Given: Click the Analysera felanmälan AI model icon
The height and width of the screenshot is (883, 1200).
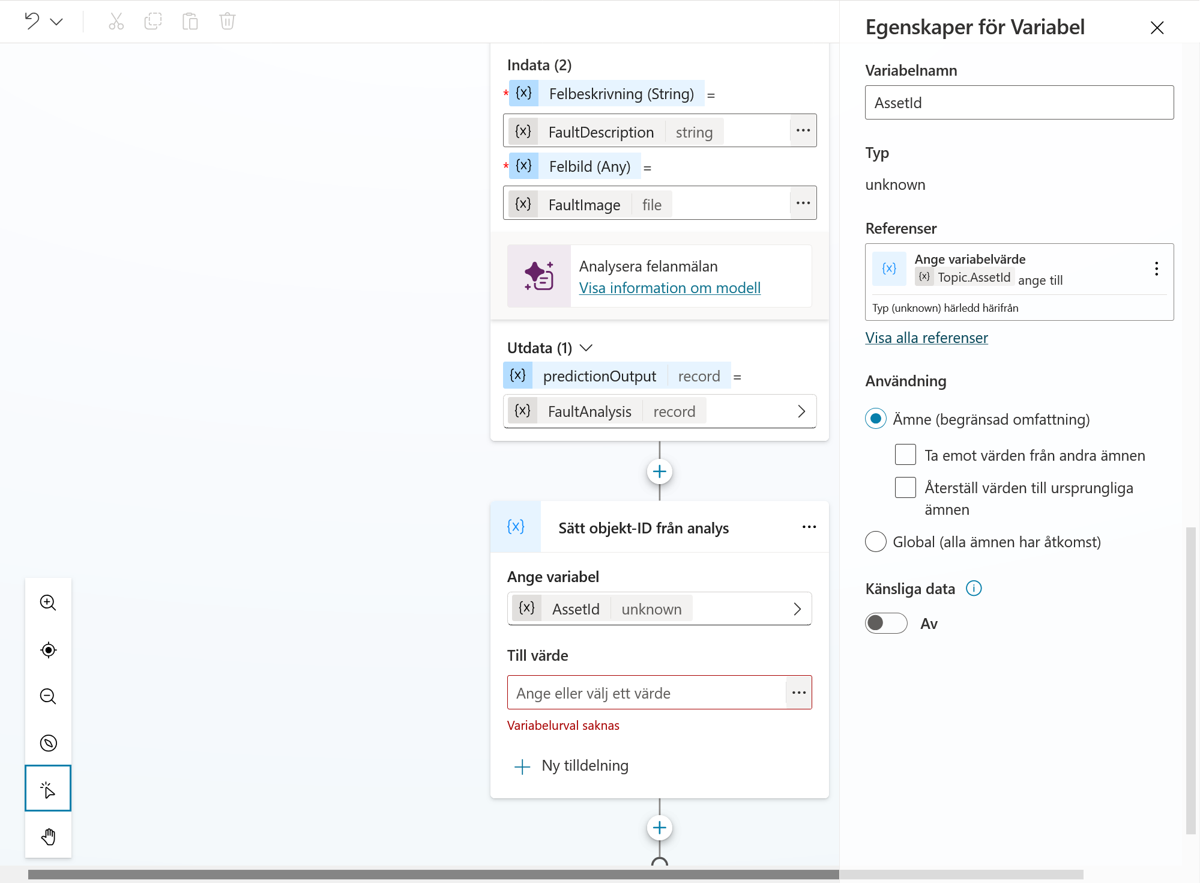Looking at the screenshot, I should coord(538,276).
